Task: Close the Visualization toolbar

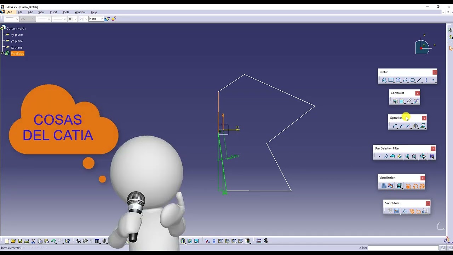Action: click(x=423, y=178)
